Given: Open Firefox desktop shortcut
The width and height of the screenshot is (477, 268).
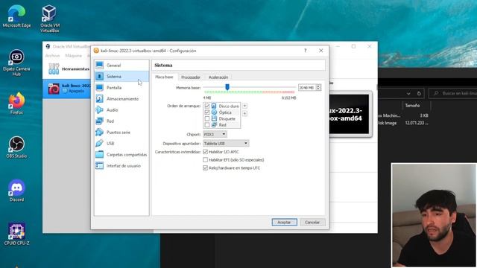Looking at the screenshot, I should [x=16, y=103].
